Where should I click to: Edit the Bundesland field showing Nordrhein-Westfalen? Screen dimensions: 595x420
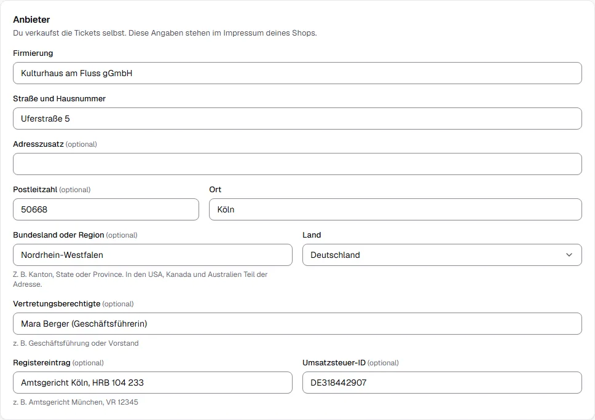(x=152, y=255)
